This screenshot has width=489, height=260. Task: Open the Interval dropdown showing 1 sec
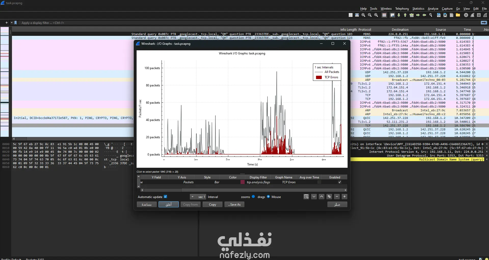tap(198, 197)
